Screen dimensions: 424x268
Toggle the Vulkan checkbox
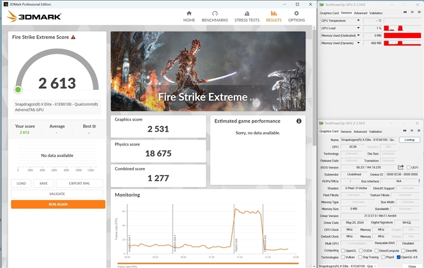tap(342, 257)
